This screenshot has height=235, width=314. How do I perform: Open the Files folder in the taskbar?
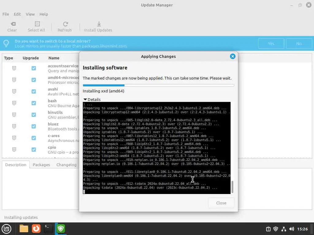24,229
